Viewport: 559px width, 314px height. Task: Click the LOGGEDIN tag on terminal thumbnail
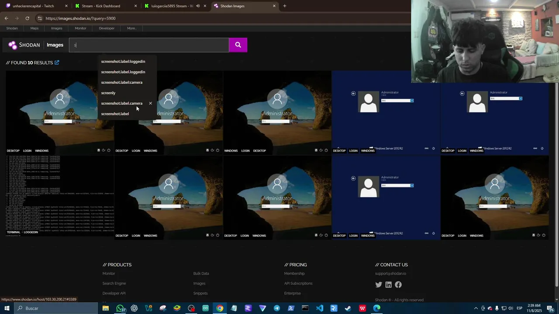click(31, 232)
